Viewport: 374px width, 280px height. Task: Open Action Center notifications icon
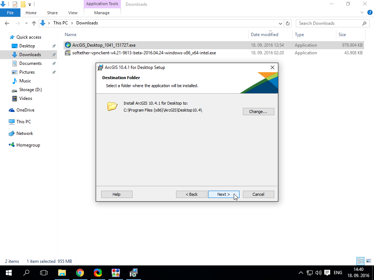[327, 273]
